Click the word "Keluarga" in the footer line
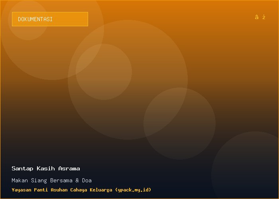 [x=101, y=190]
